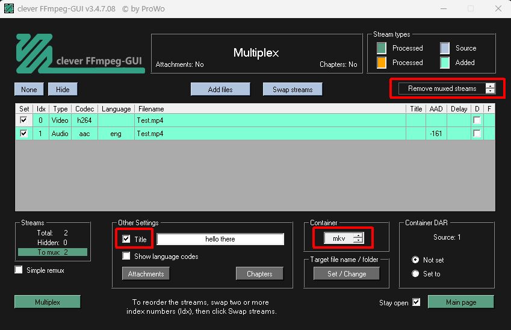Viewport: 511px width, 330px height.
Task: Click the container spinner arrows next to mkv
Action: pos(358,238)
